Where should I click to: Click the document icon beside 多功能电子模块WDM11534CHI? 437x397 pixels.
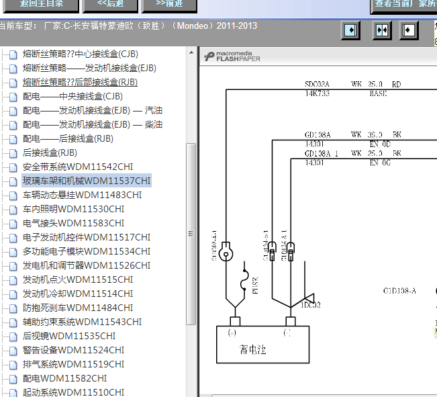(x=13, y=252)
